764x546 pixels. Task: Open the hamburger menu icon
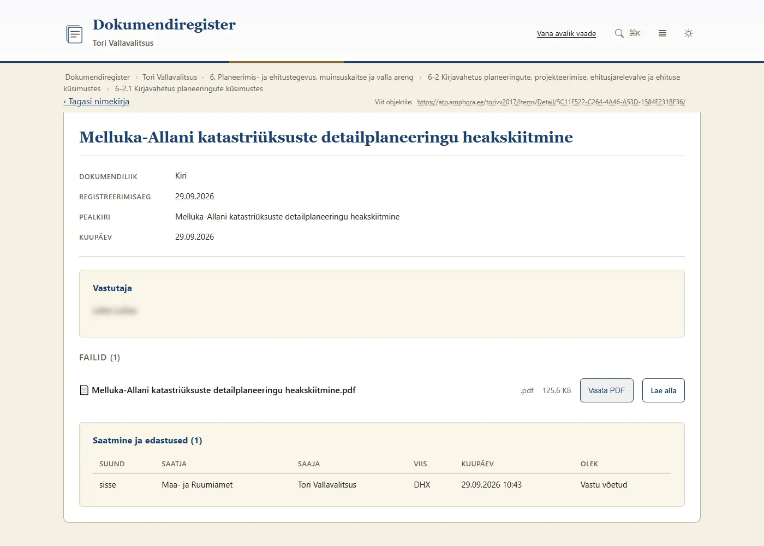point(662,33)
